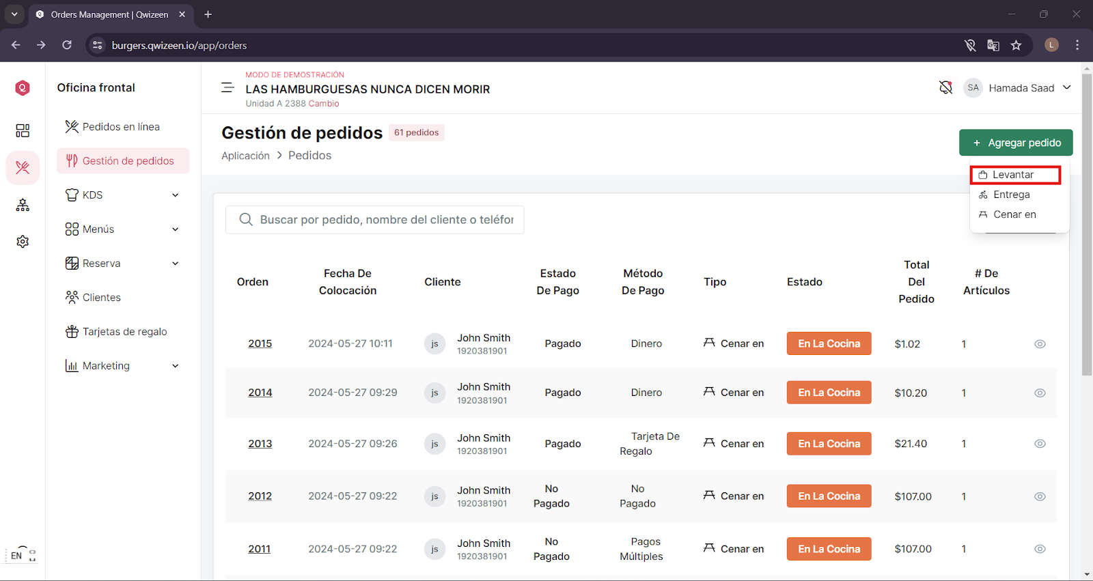Click En La Cocina status for order 2014
This screenshot has height=581, width=1093.
tap(829, 393)
